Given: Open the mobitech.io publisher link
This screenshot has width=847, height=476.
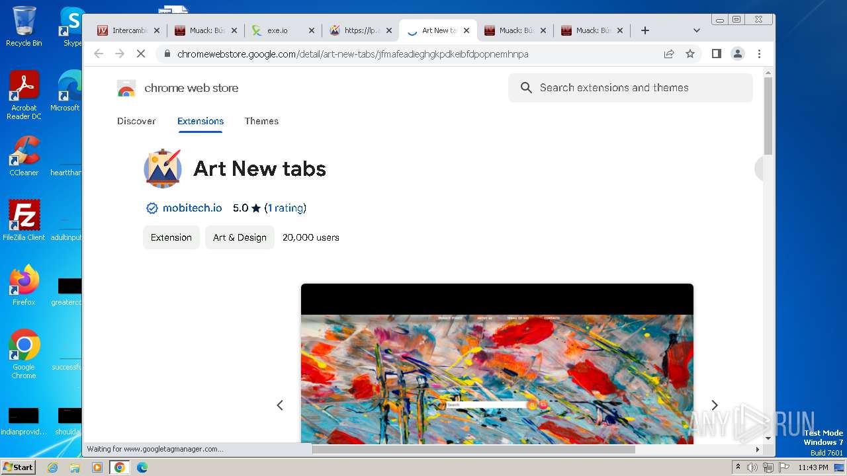Looking at the screenshot, I should (x=192, y=208).
